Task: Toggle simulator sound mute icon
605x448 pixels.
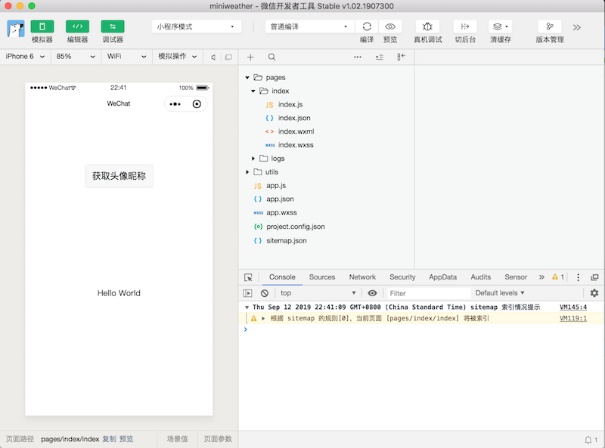Action: click(213, 57)
